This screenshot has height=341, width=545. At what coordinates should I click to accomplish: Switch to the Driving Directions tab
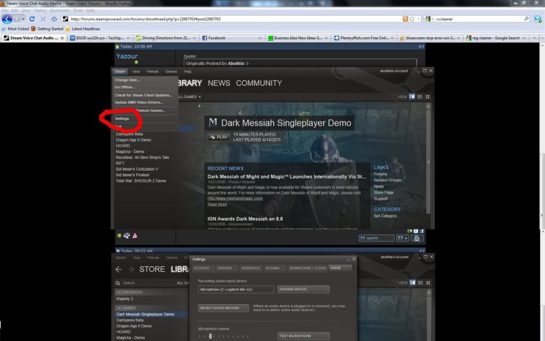tap(166, 38)
